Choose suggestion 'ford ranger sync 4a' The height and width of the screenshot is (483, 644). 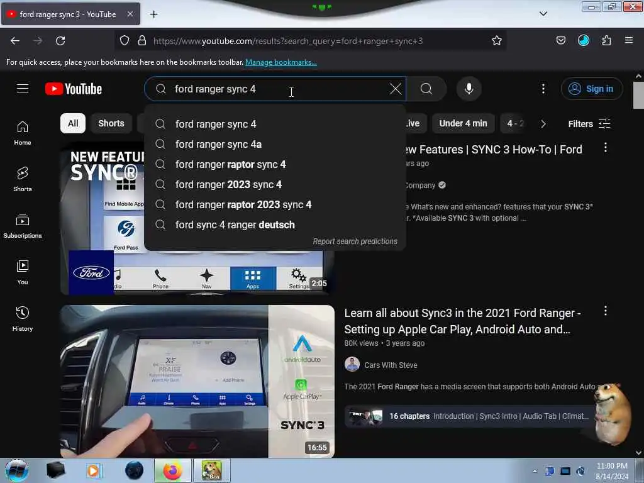(x=275, y=144)
